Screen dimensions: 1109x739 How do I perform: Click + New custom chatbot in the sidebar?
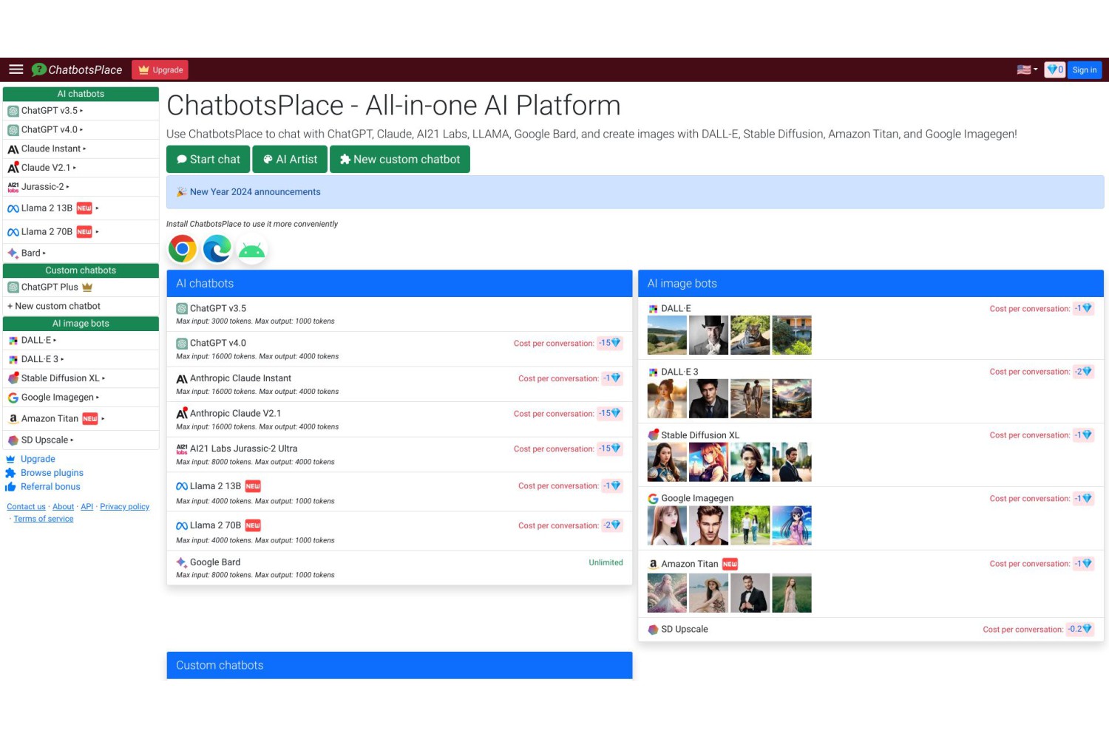[x=81, y=306]
